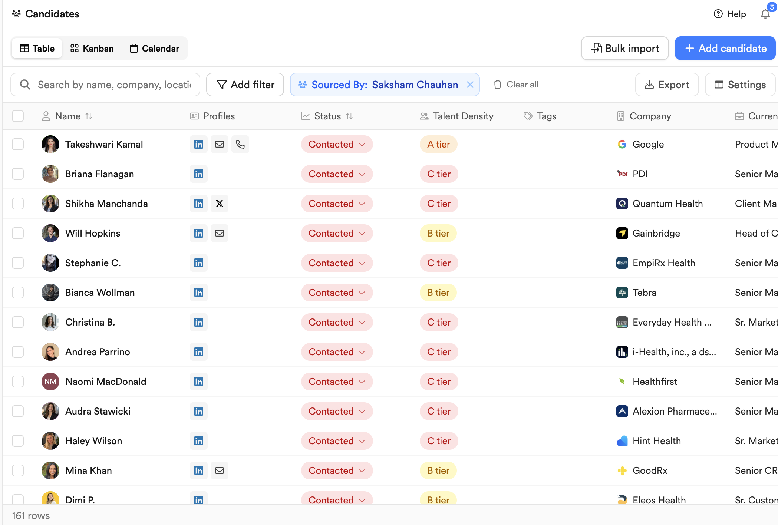Open status dropdown for Audra Stawicki

337,411
